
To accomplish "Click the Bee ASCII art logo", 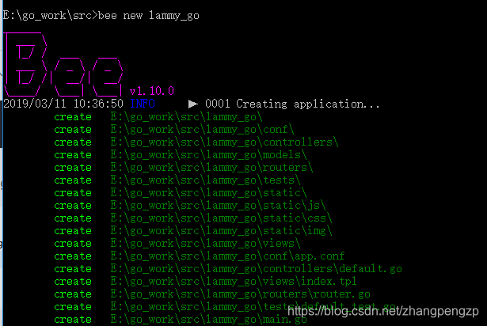I will point(63,64).
